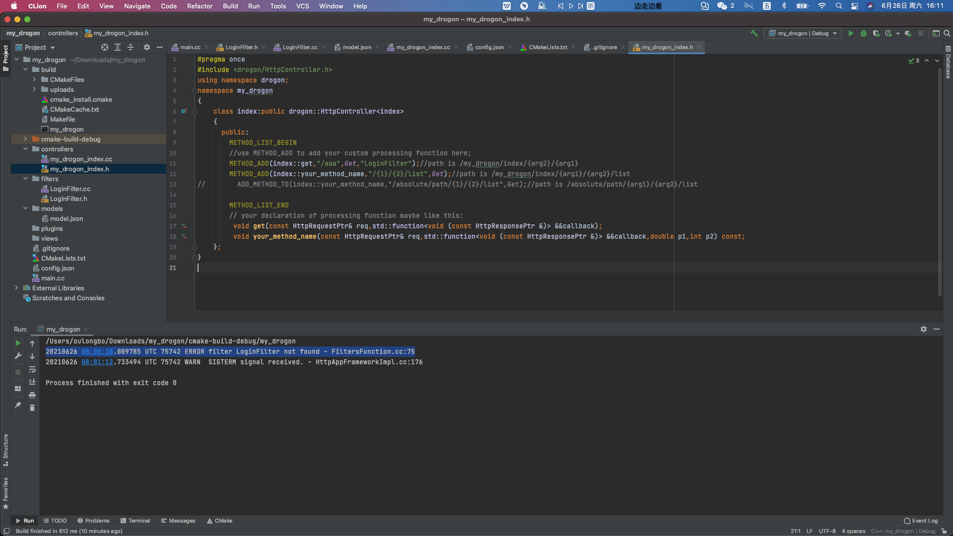Open Search Everywhere via the magnifier icon
953x536 pixels.
click(947, 33)
